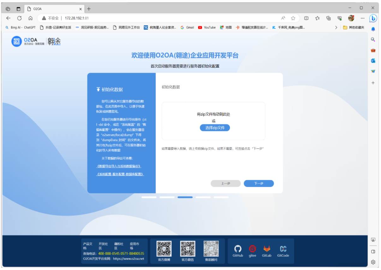Open the paper-plane Drop sidebar icon
This screenshot has height=270, width=381.
[373, 71]
